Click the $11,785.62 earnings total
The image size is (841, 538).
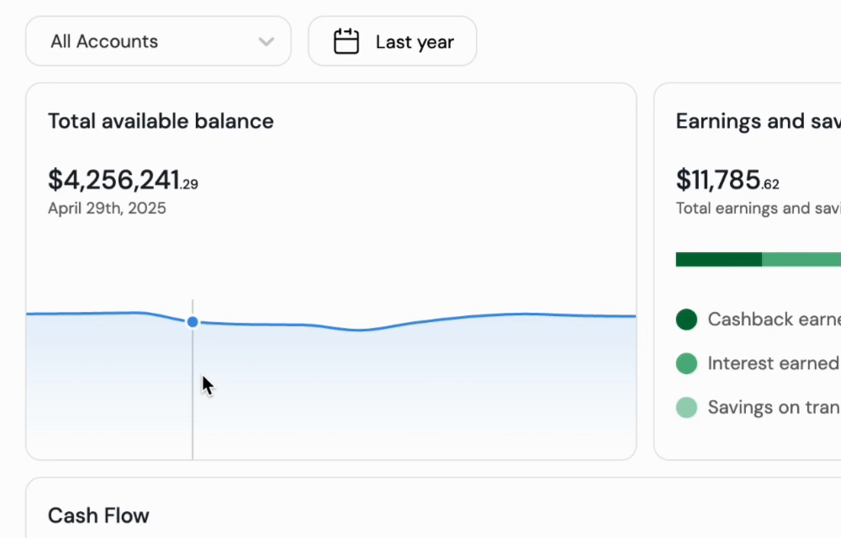pyautogui.click(x=727, y=180)
